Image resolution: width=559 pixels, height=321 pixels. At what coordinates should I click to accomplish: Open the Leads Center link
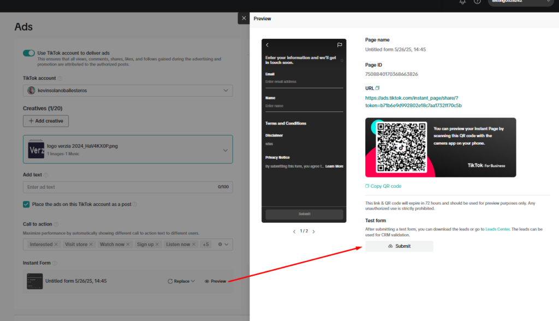[x=497, y=229]
